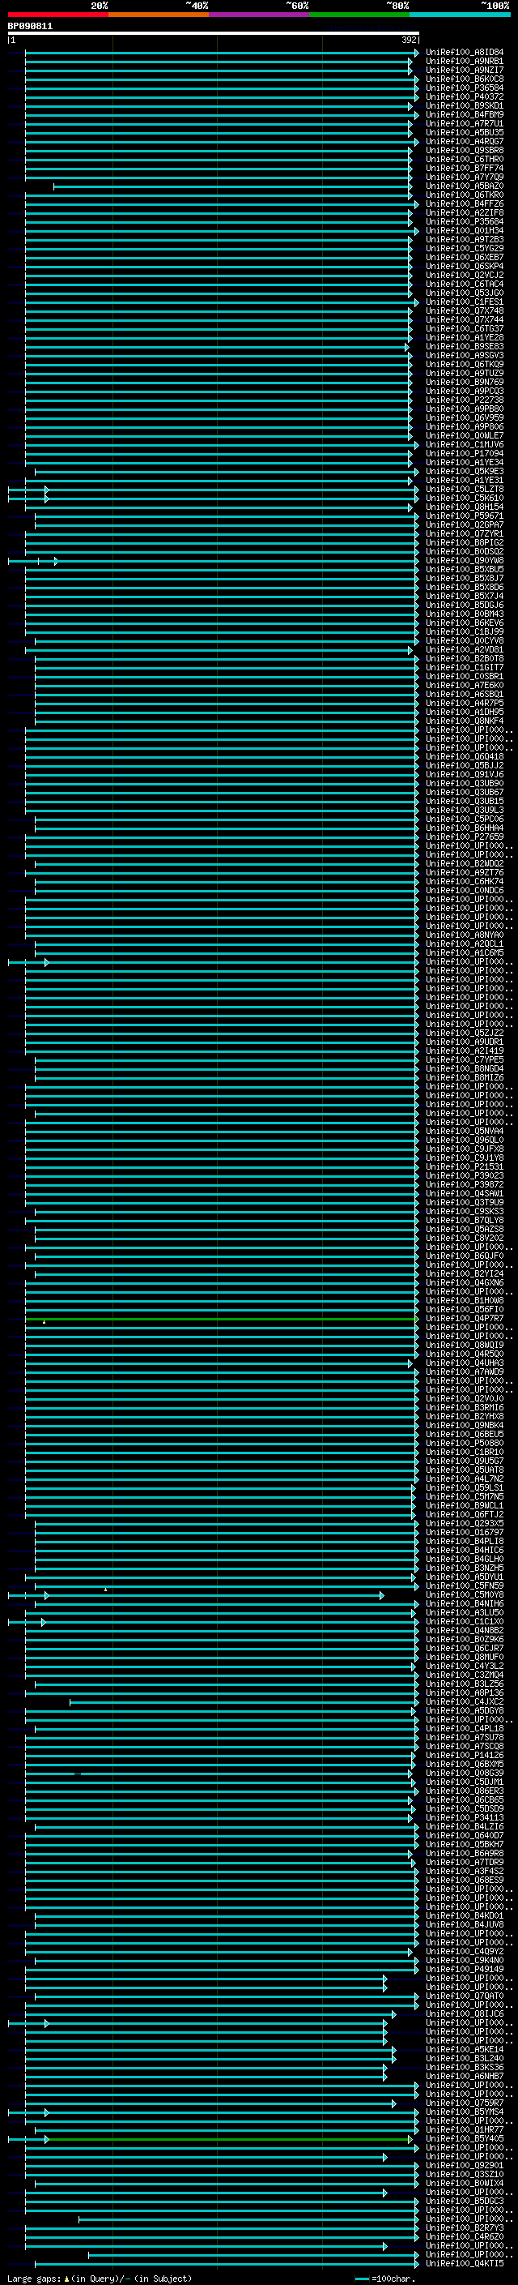
Task: Select label UniRef100_P22738
Action: pos(465,401)
